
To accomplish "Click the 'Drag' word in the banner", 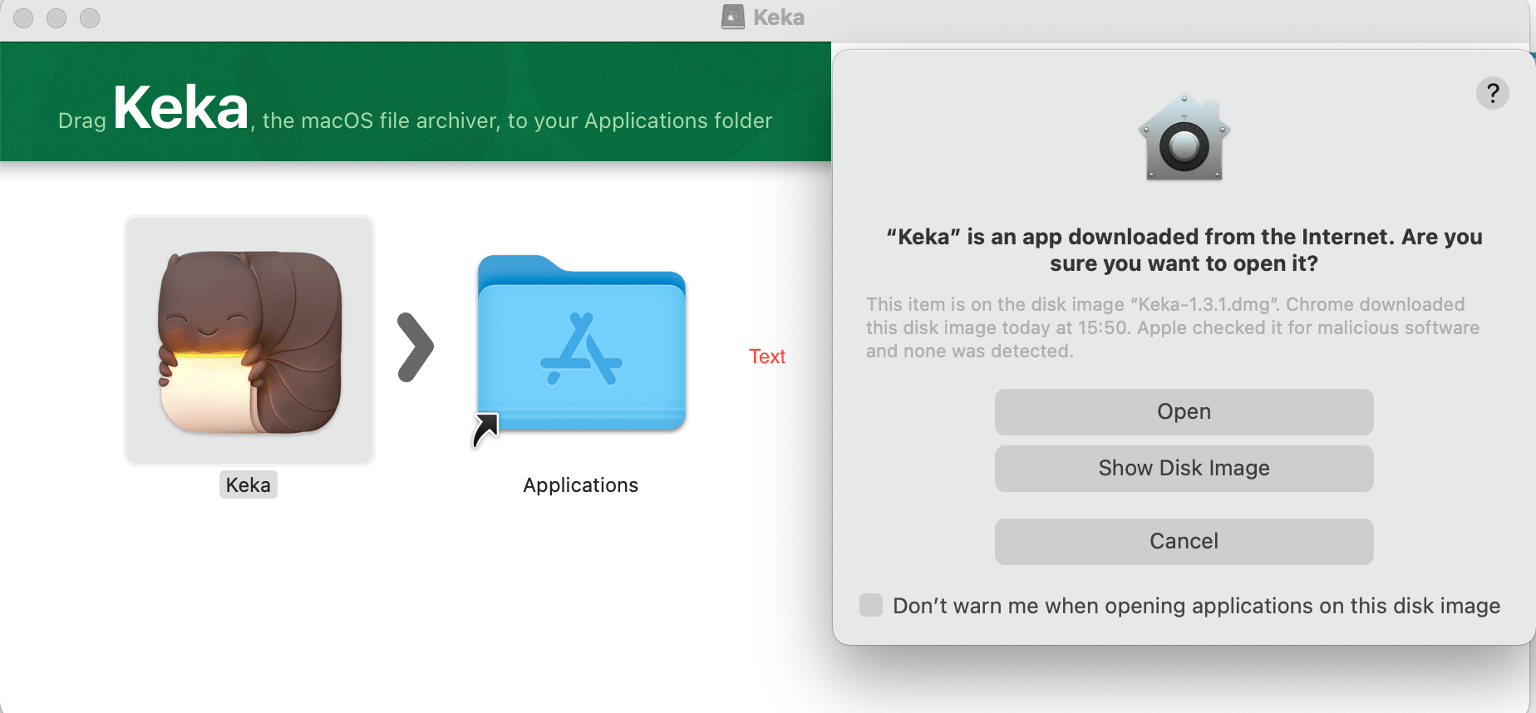I will point(82,121).
